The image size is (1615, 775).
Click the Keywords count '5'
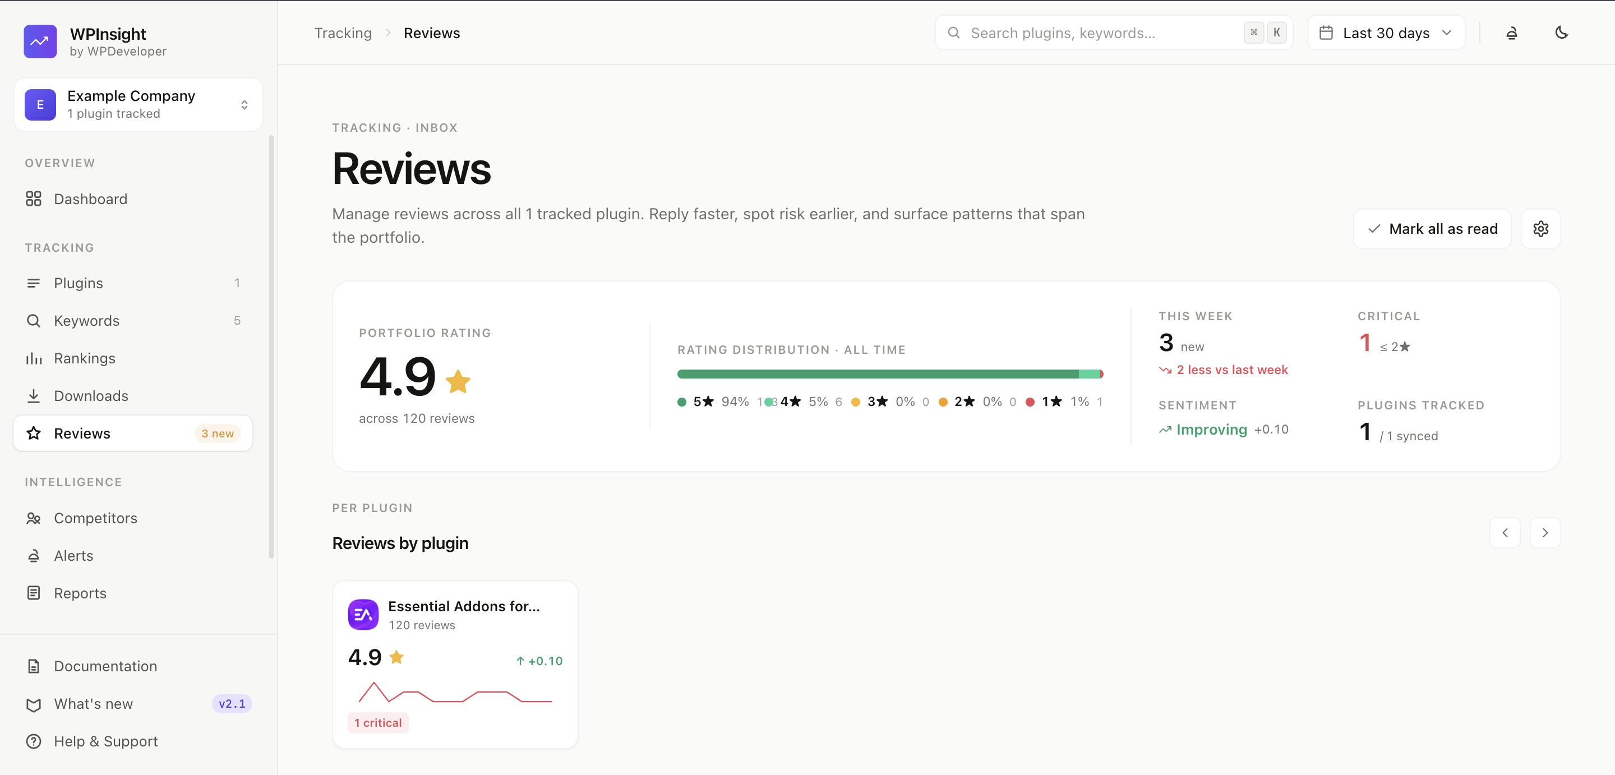[x=237, y=320]
